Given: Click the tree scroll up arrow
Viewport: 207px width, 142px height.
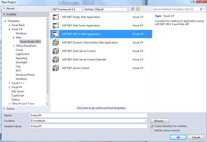Looking at the screenshot, I should click(x=48, y=19).
